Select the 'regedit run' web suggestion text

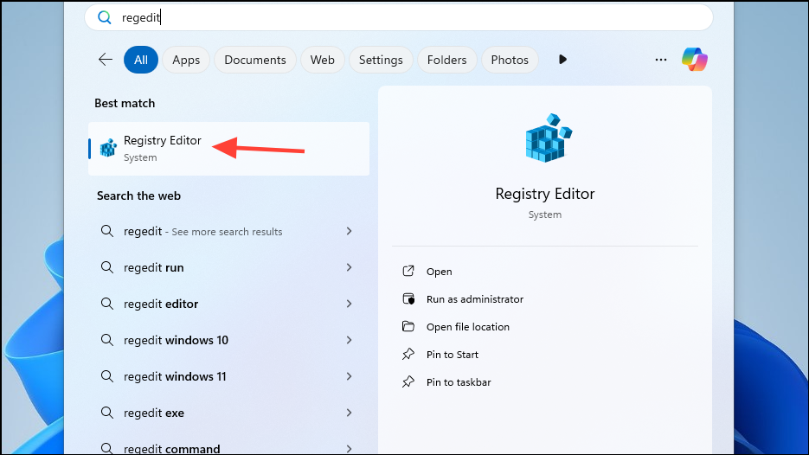(154, 268)
